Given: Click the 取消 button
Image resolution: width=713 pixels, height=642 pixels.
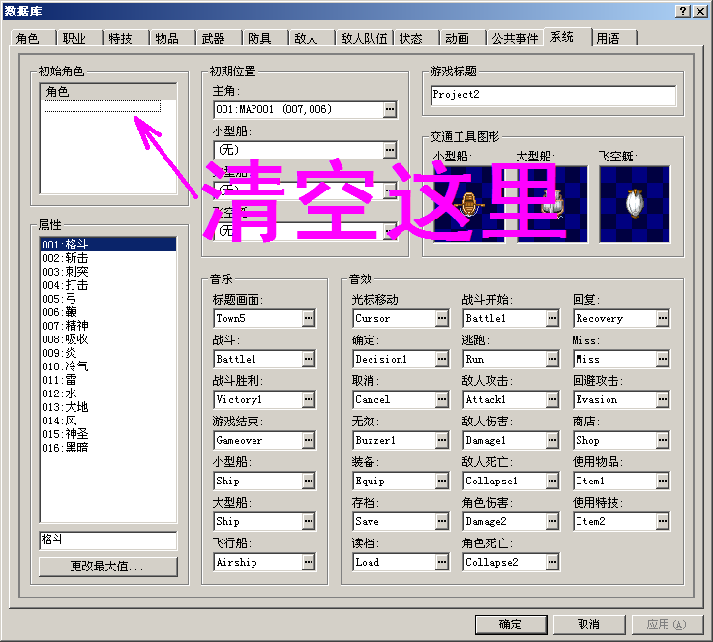Looking at the screenshot, I should (589, 625).
